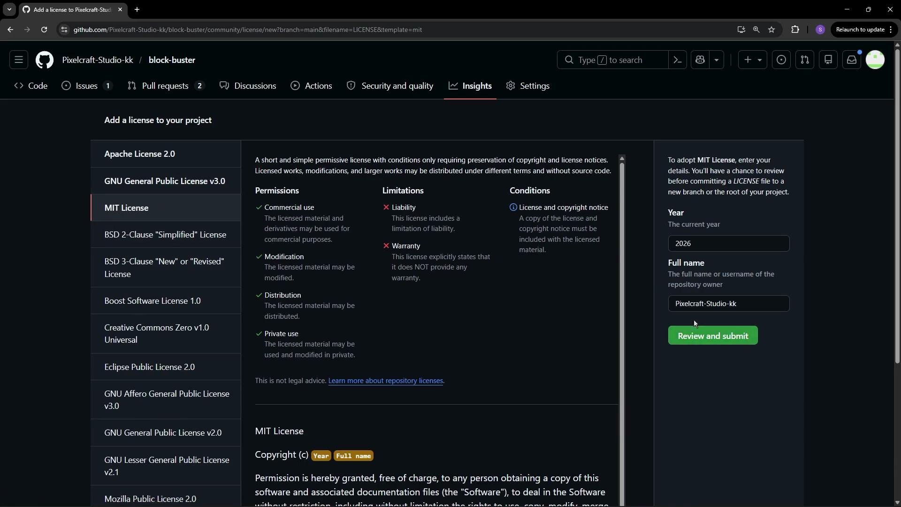
Task: Select Mozilla Public License 2.0
Action: [x=166, y=497]
